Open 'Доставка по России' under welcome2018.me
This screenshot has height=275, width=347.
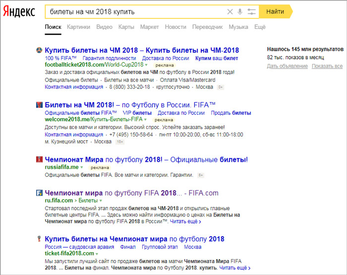[181, 113]
